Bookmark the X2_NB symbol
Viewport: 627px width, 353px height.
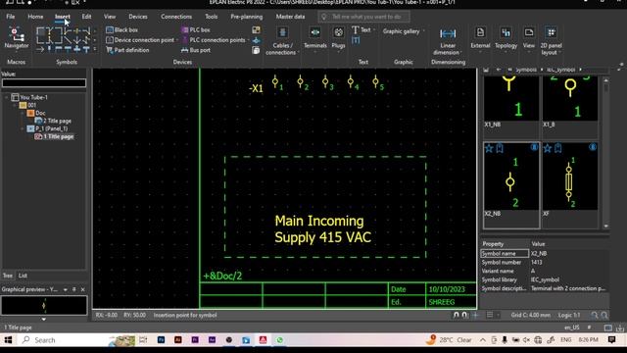tap(500, 148)
